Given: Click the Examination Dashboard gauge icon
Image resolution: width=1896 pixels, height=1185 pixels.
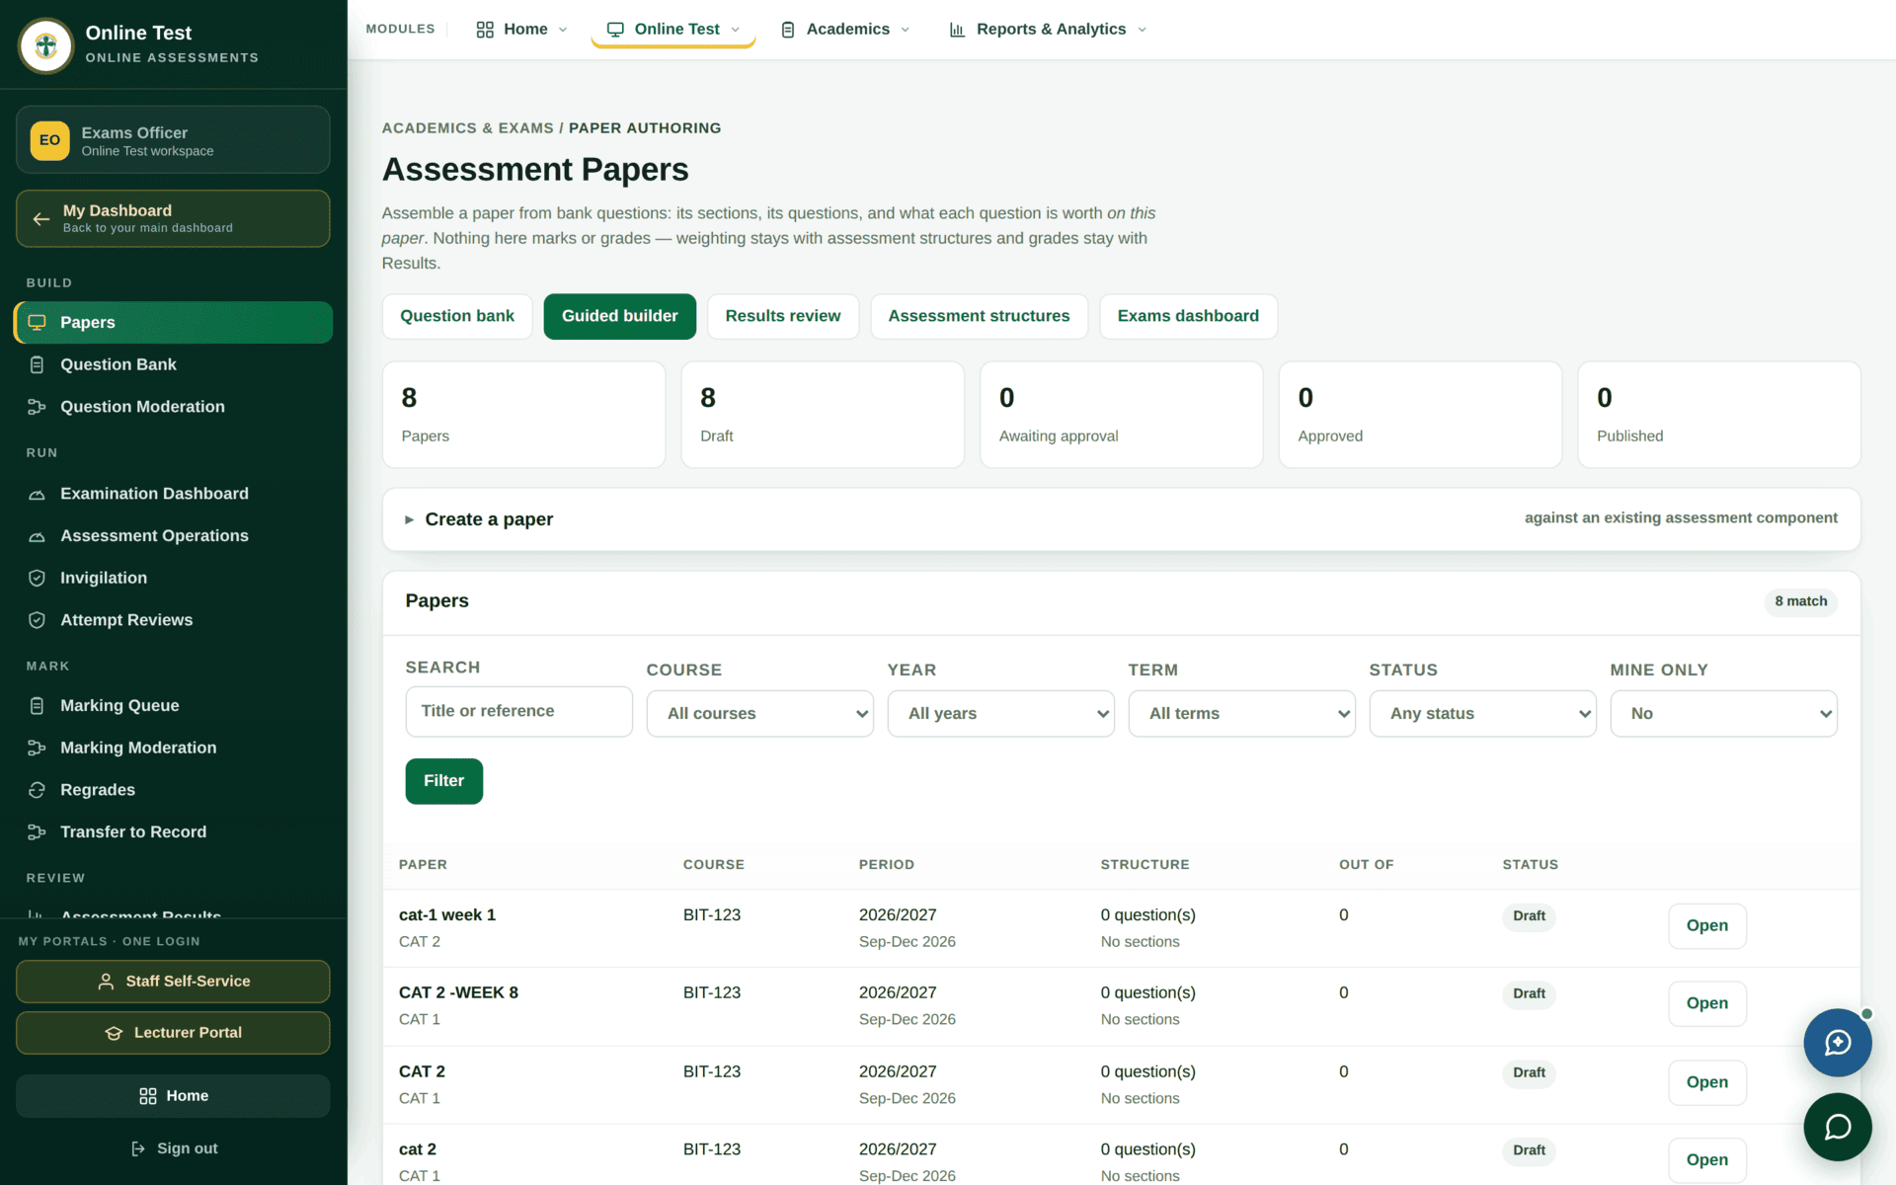Looking at the screenshot, I should tap(38, 494).
